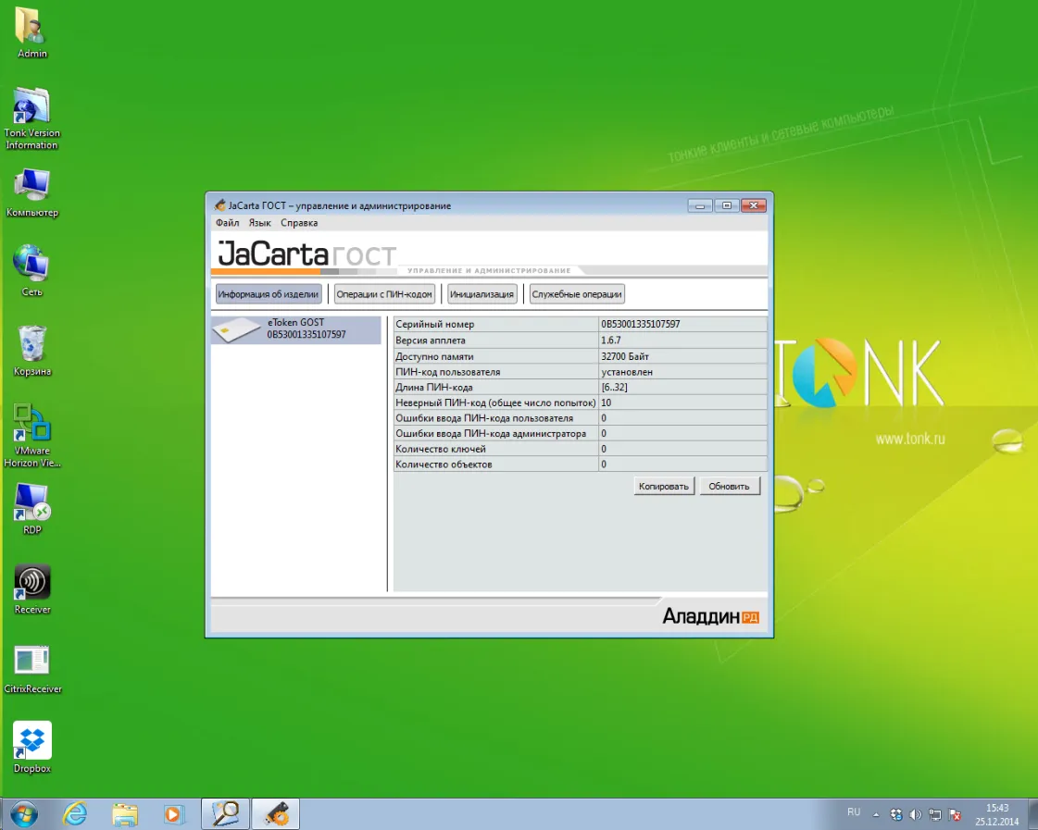
Task: Open the Windows Start menu
Action: (24, 814)
